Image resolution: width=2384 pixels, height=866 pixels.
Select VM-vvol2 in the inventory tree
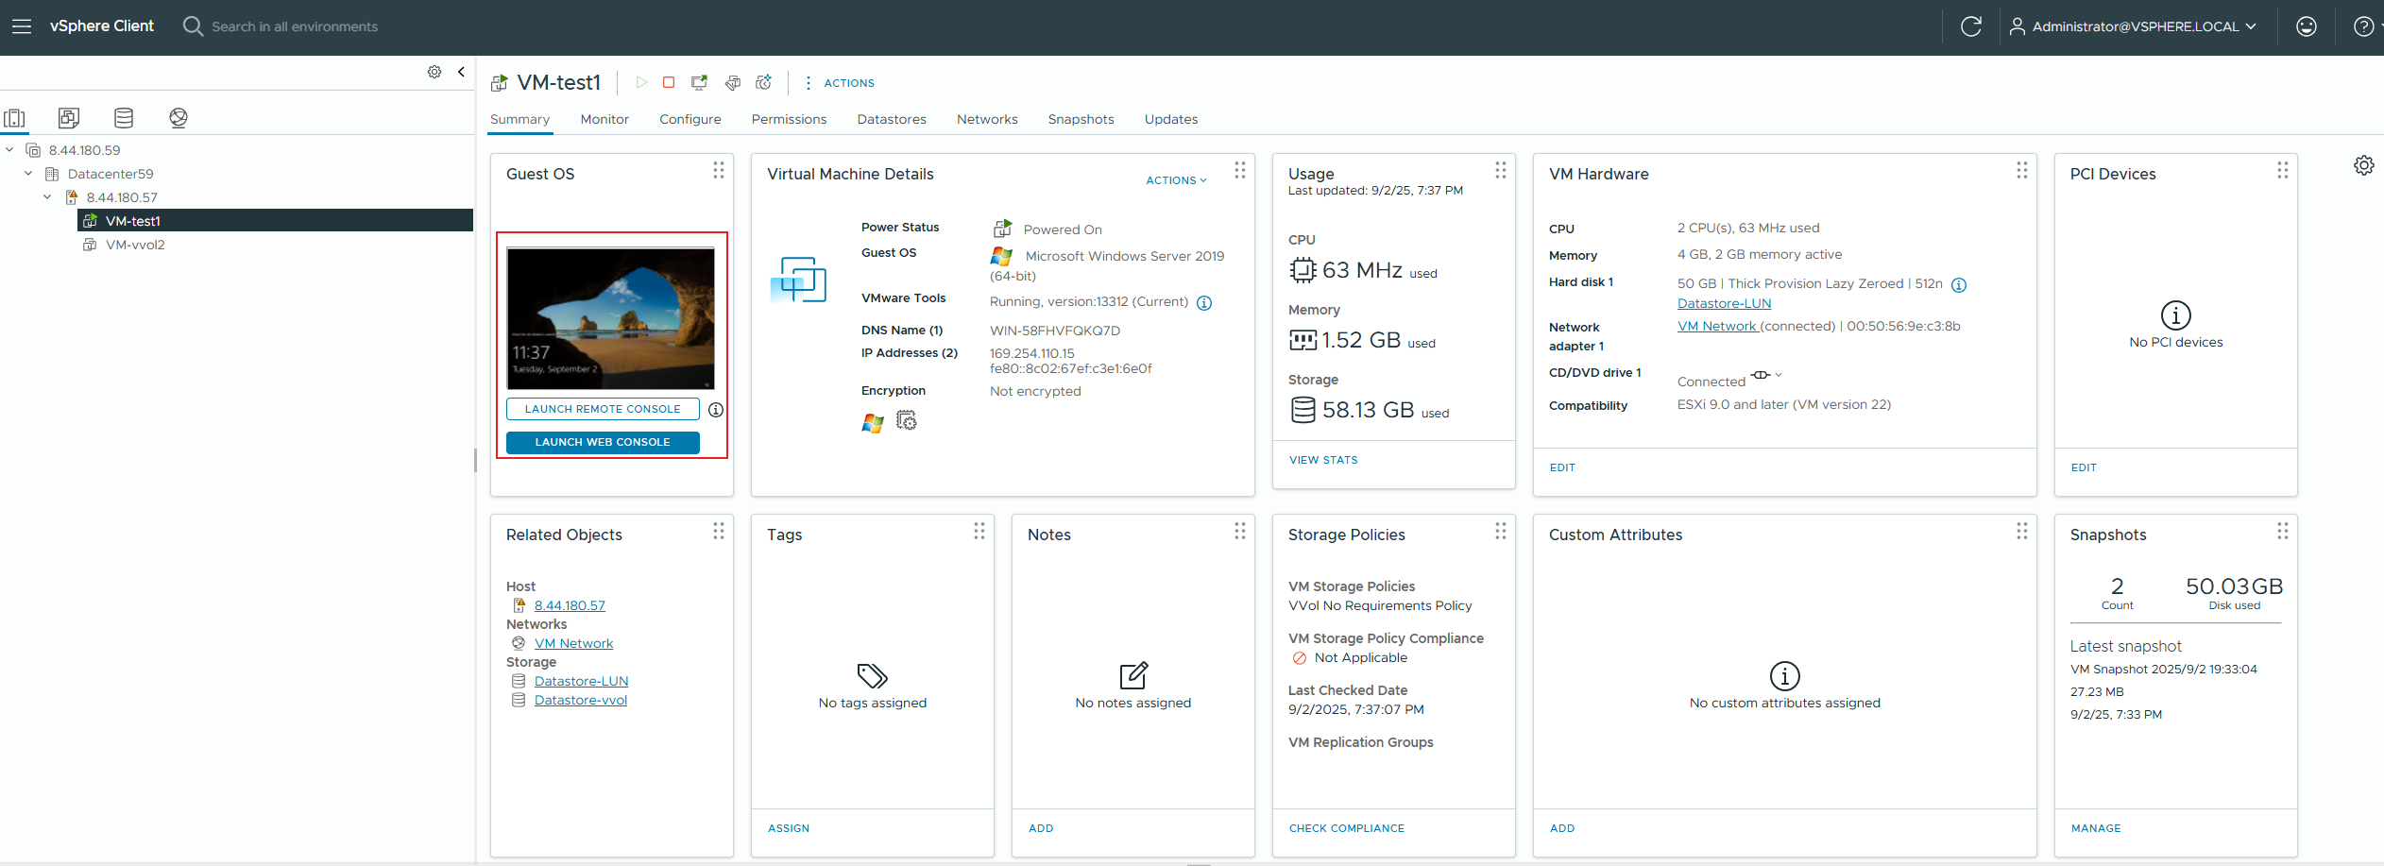(x=135, y=245)
